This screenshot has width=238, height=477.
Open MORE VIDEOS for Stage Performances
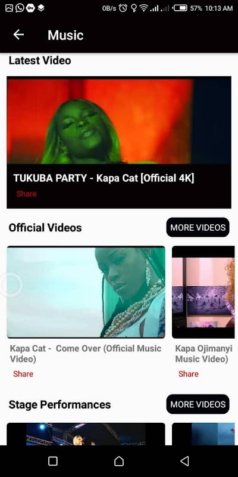point(198,404)
